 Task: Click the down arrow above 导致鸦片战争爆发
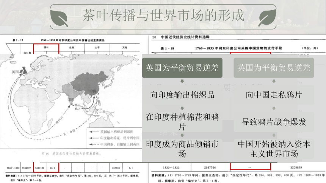pyautogui.click(x=274, y=108)
